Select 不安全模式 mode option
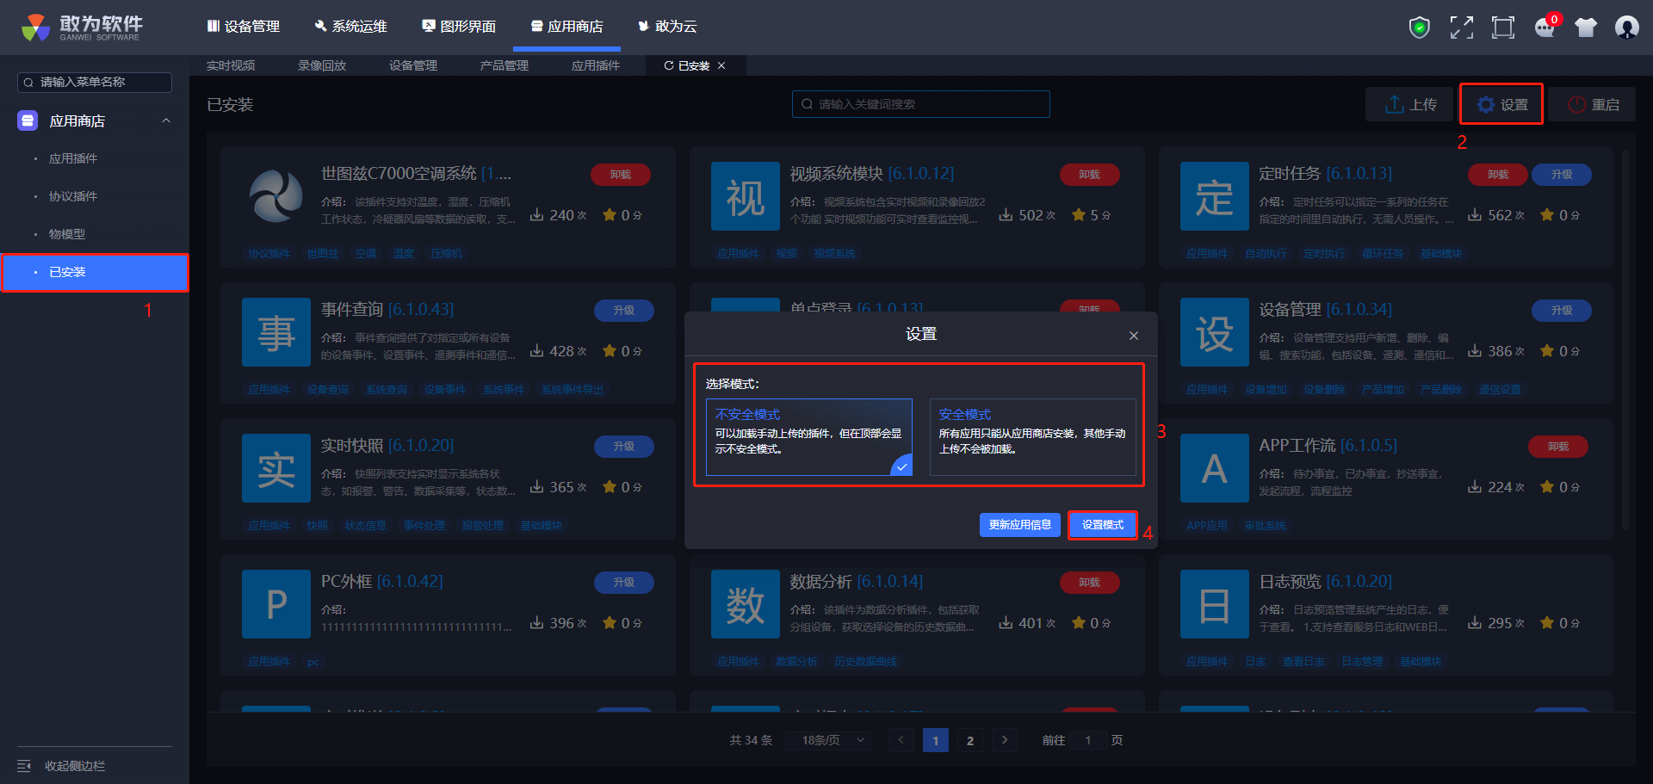 (809, 437)
